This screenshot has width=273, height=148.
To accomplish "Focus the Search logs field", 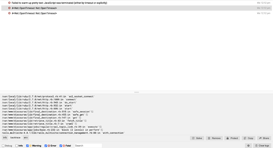I will pyautogui.click(x=88, y=146).
